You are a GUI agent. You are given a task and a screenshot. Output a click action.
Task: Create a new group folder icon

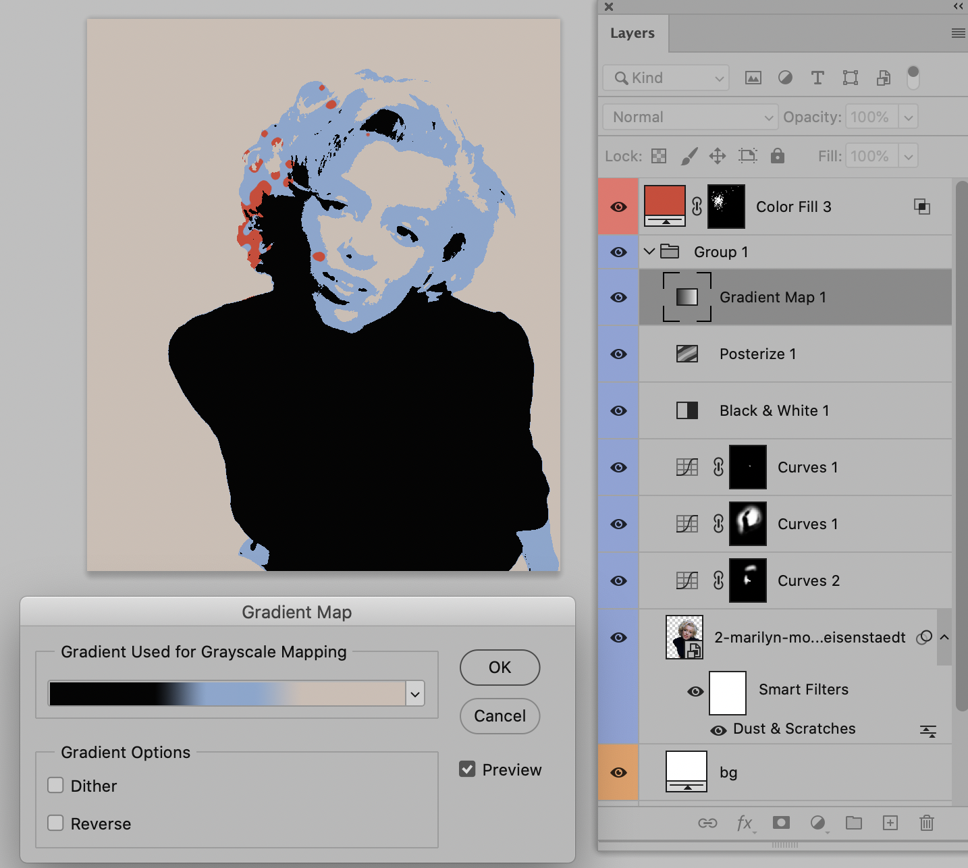pyautogui.click(x=854, y=822)
